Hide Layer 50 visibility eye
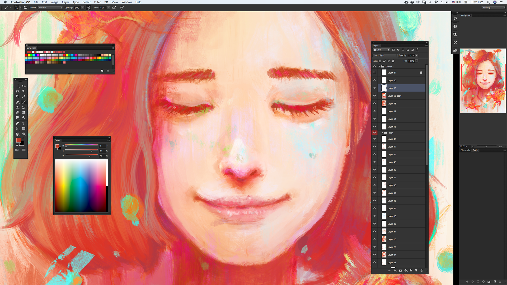 pos(374,80)
